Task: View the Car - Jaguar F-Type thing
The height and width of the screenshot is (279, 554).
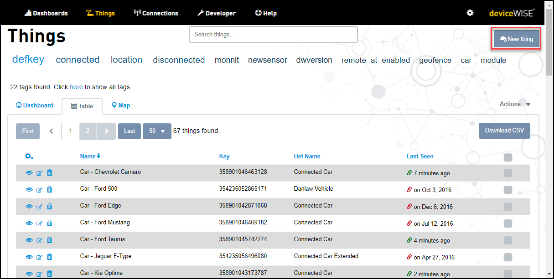Action: (29, 257)
